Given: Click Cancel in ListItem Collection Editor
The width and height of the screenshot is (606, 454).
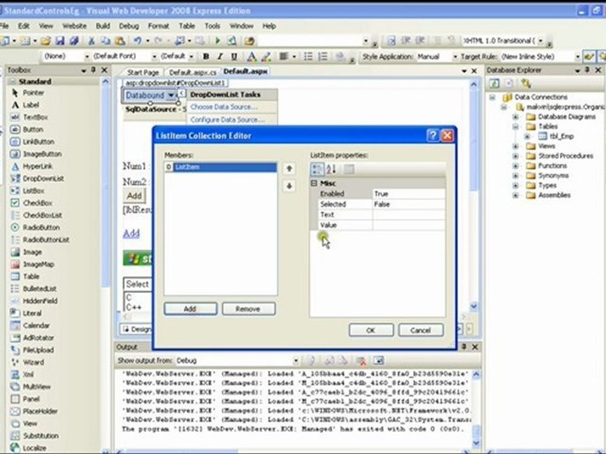Looking at the screenshot, I should tap(421, 330).
